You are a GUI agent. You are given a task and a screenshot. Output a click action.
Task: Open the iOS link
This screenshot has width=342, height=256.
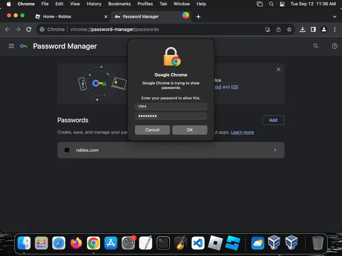click(x=234, y=87)
